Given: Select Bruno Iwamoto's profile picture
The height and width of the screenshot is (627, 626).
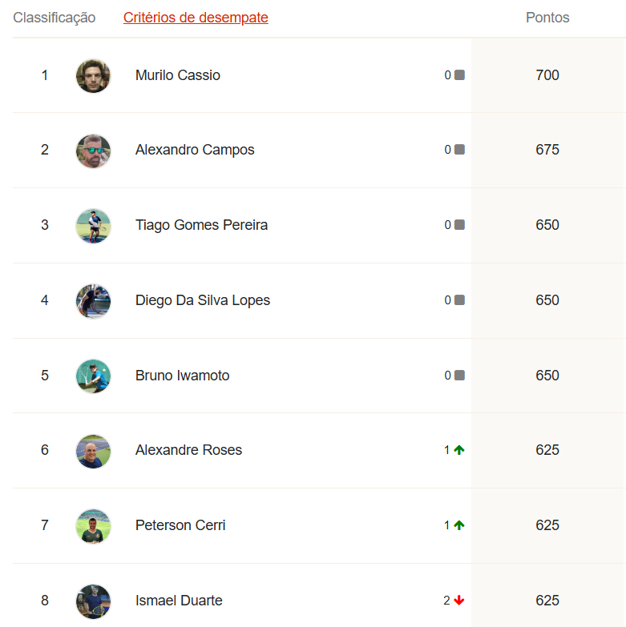Looking at the screenshot, I should (x=93, y=376).
